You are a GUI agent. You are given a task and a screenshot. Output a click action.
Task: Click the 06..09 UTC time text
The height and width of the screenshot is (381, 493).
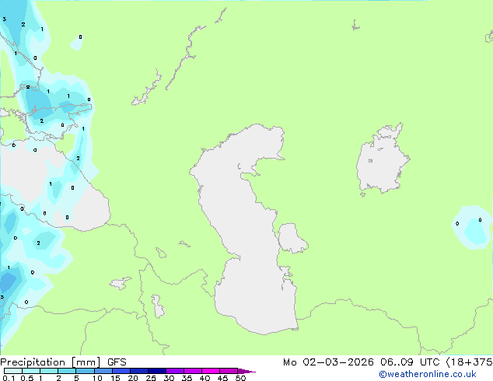[x=410, y=362]
